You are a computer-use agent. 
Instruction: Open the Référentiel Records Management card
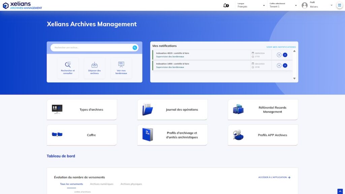263,109
